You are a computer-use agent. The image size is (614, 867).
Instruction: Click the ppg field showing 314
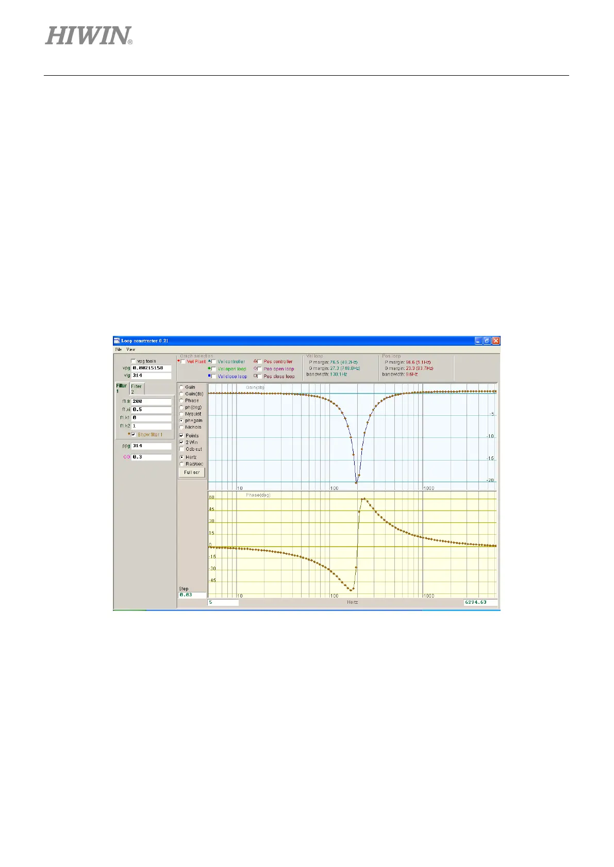[151, 446]
